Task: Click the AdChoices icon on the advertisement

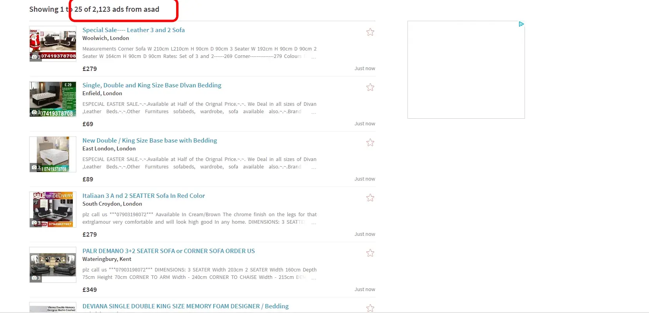Action: (521, 24)
